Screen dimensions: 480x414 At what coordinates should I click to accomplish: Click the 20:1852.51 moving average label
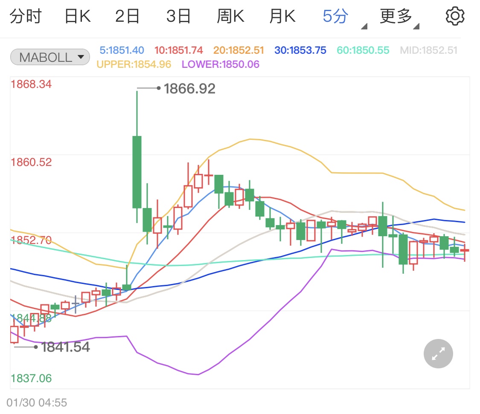point(239,50)
